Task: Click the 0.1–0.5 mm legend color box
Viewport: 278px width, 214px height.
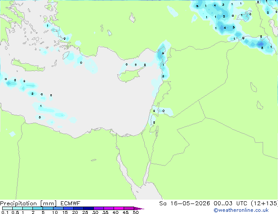Action: click(x=7, y=208)
